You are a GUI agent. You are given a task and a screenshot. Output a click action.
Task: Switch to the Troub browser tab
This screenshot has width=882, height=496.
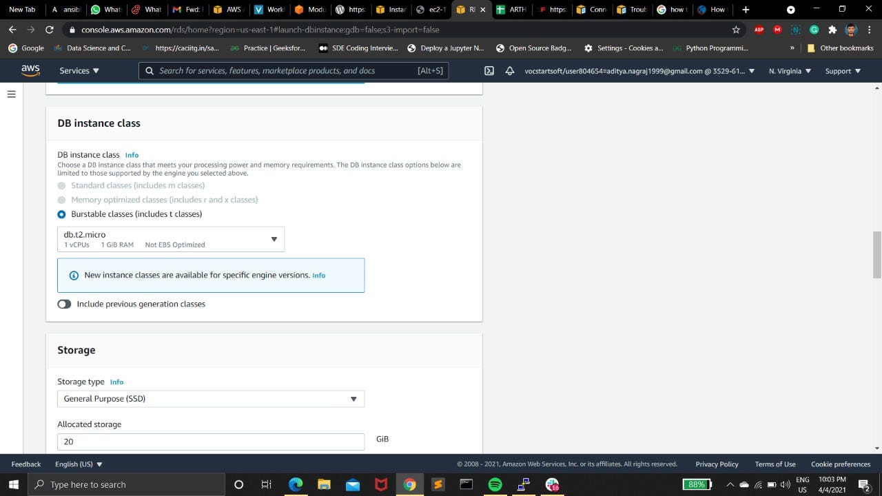point(633,10)
